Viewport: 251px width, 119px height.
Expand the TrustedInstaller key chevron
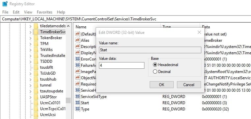(x=30, y=56)
